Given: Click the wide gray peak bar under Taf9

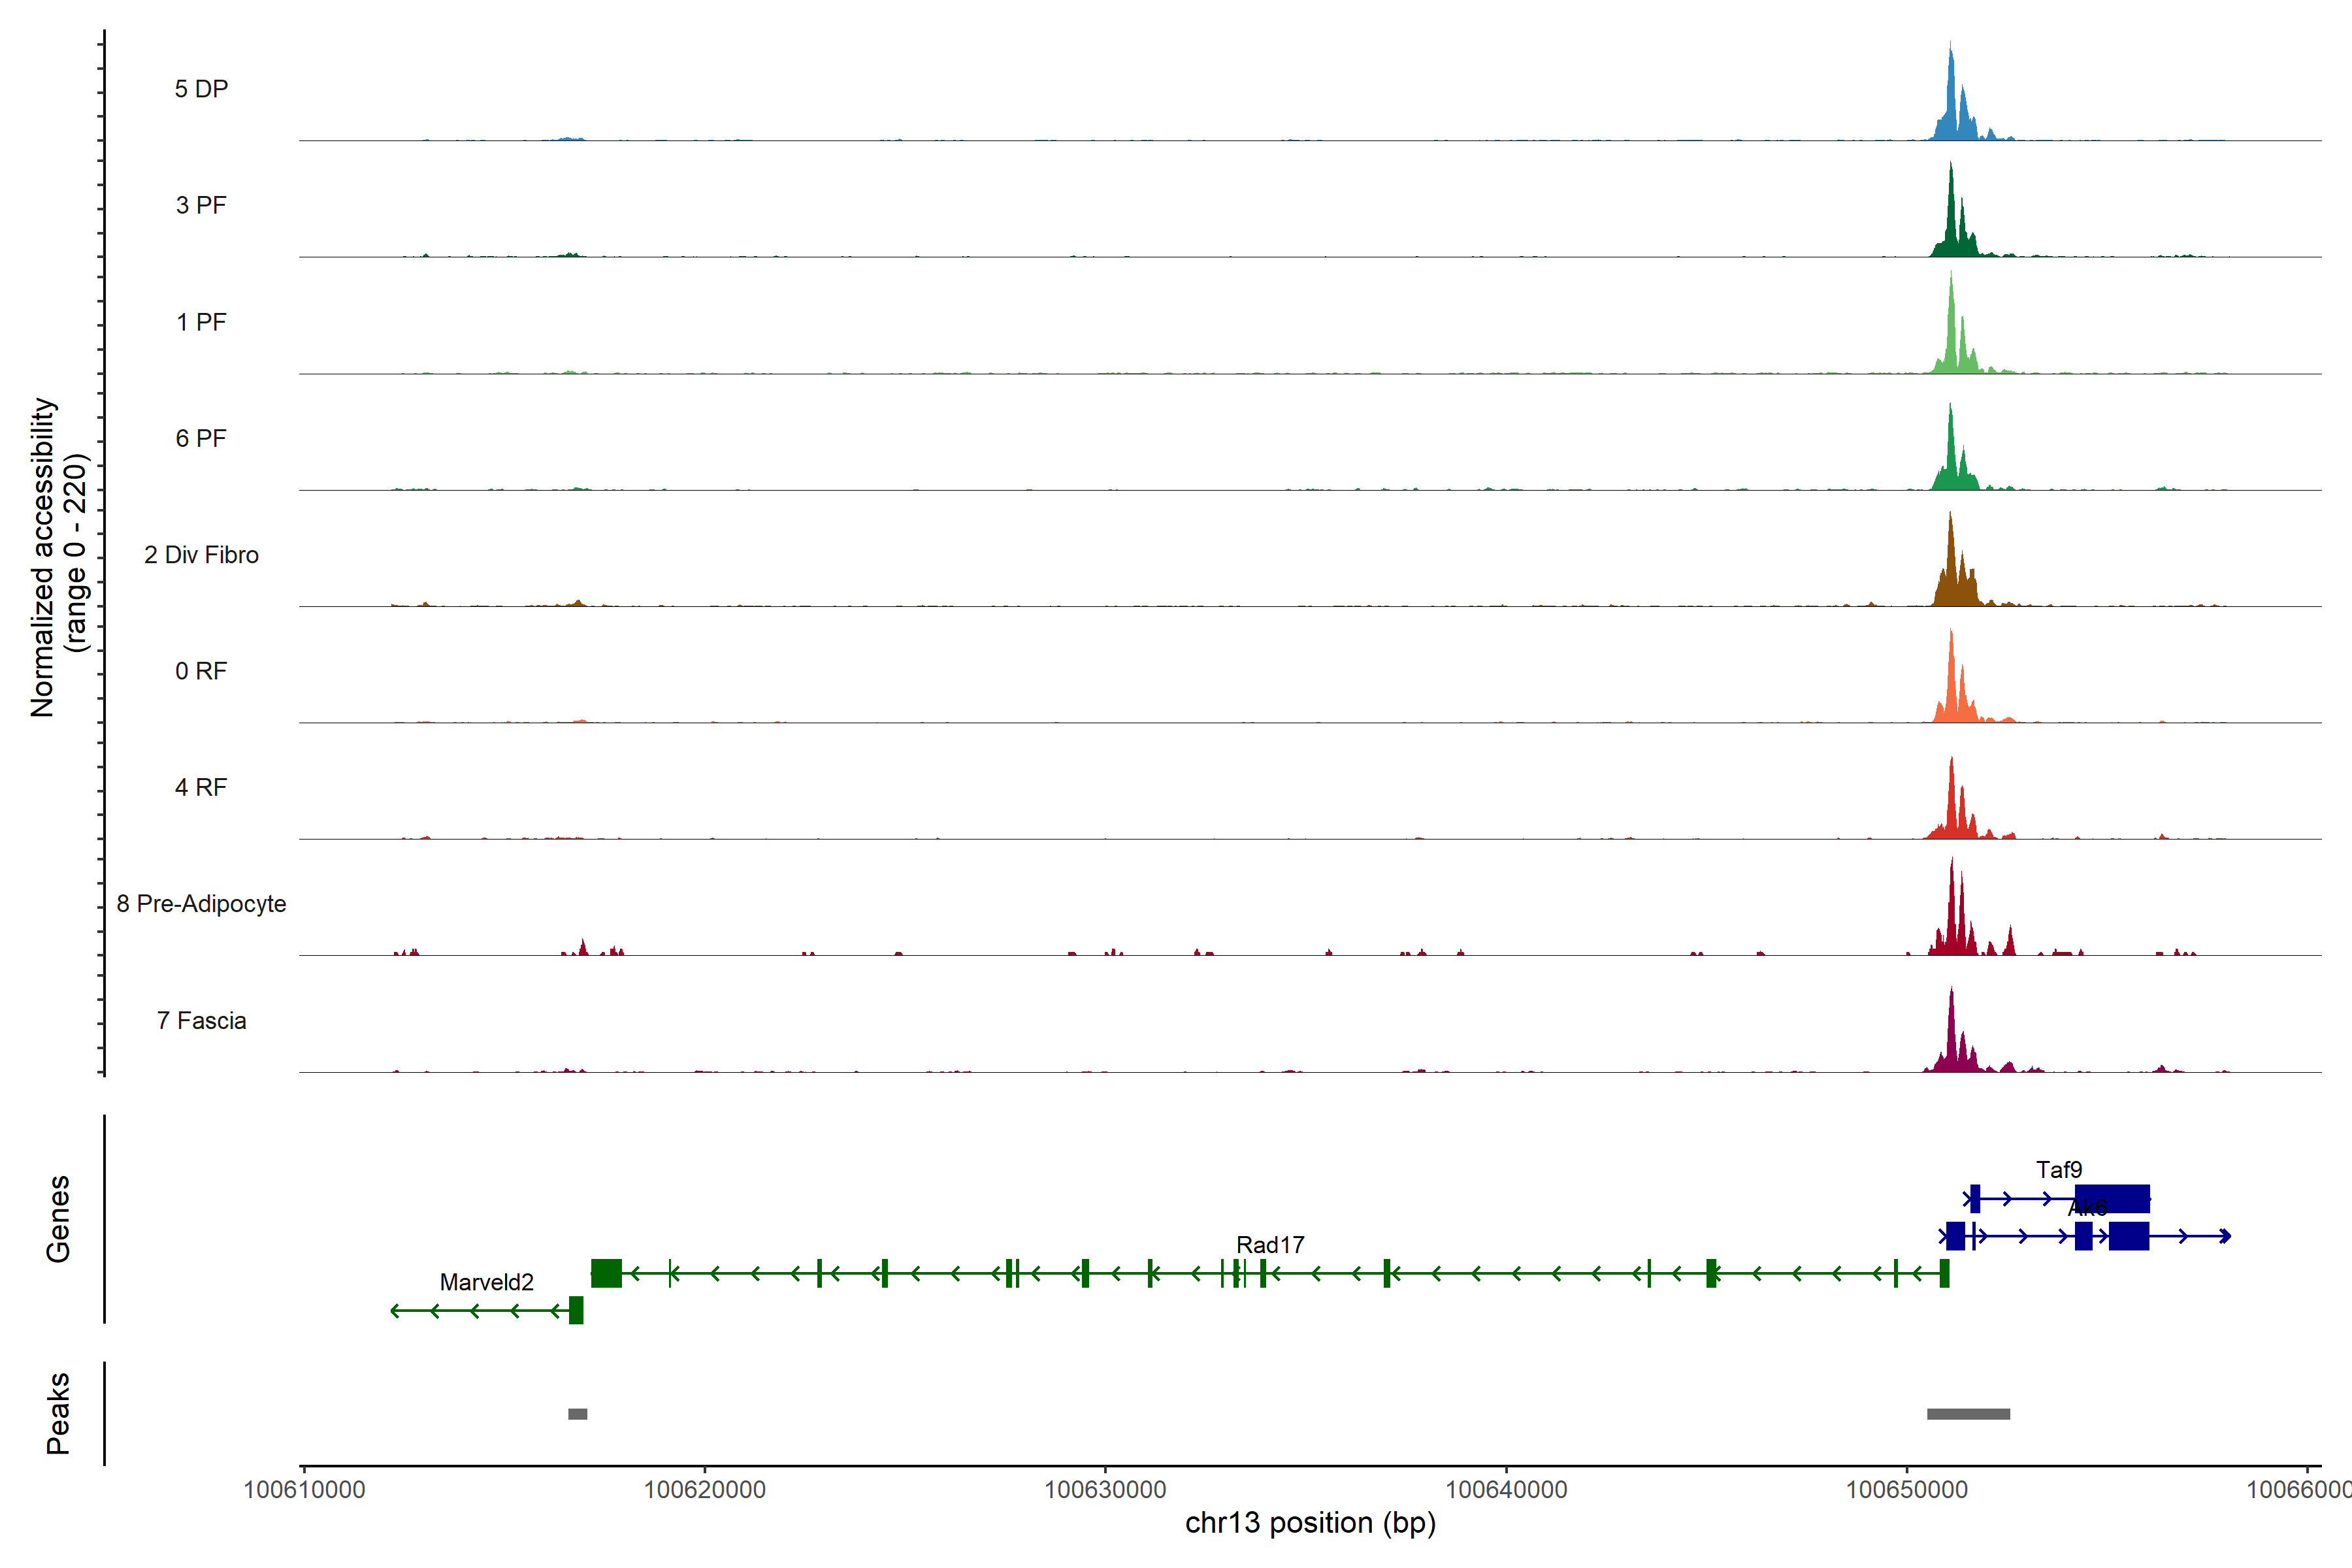Looking at the screenshot, I should click(x=1968, y=1414).
